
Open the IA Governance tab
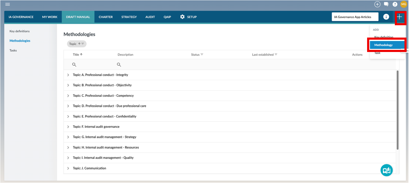21,17
